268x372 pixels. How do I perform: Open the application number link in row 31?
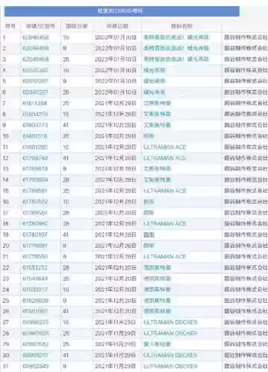point(36,366)
